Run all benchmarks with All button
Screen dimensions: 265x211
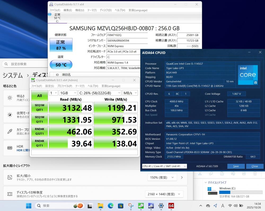[39, 96]
